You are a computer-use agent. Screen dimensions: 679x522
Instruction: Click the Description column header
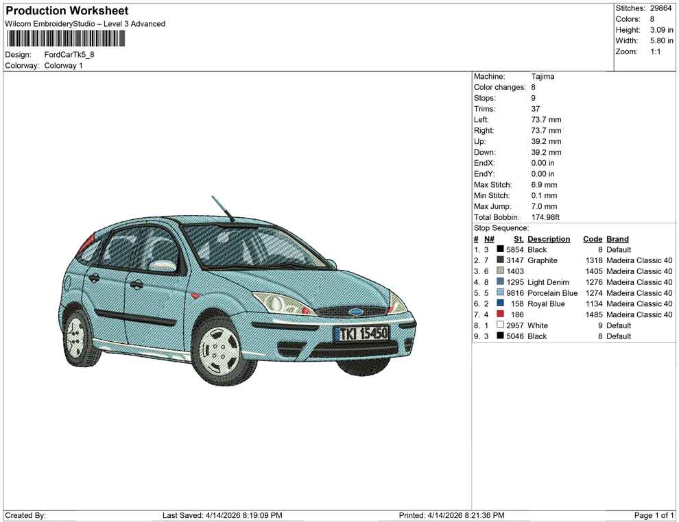(549, 239)
